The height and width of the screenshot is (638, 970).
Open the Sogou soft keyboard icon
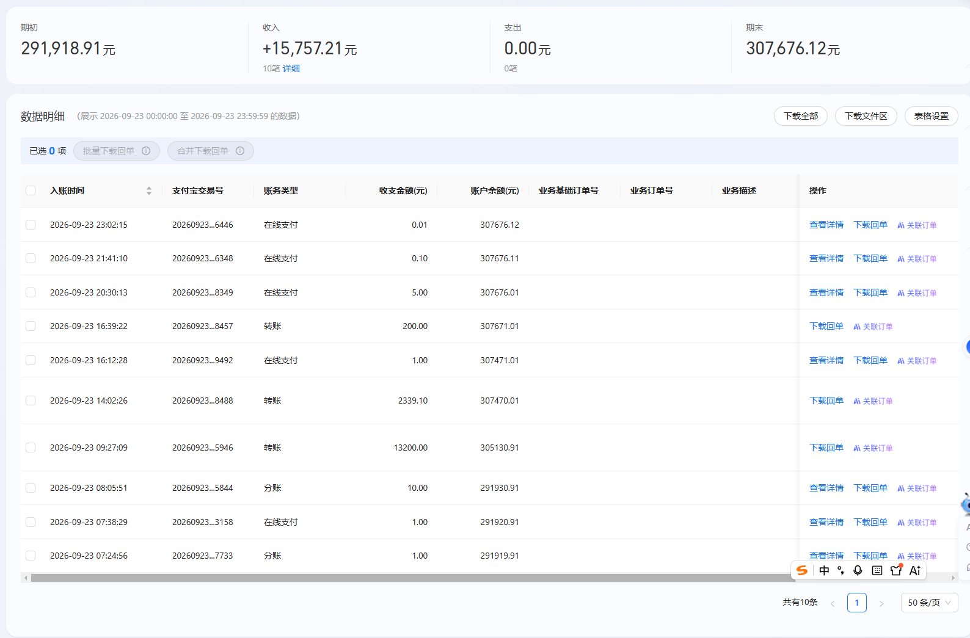click(877, 570)
